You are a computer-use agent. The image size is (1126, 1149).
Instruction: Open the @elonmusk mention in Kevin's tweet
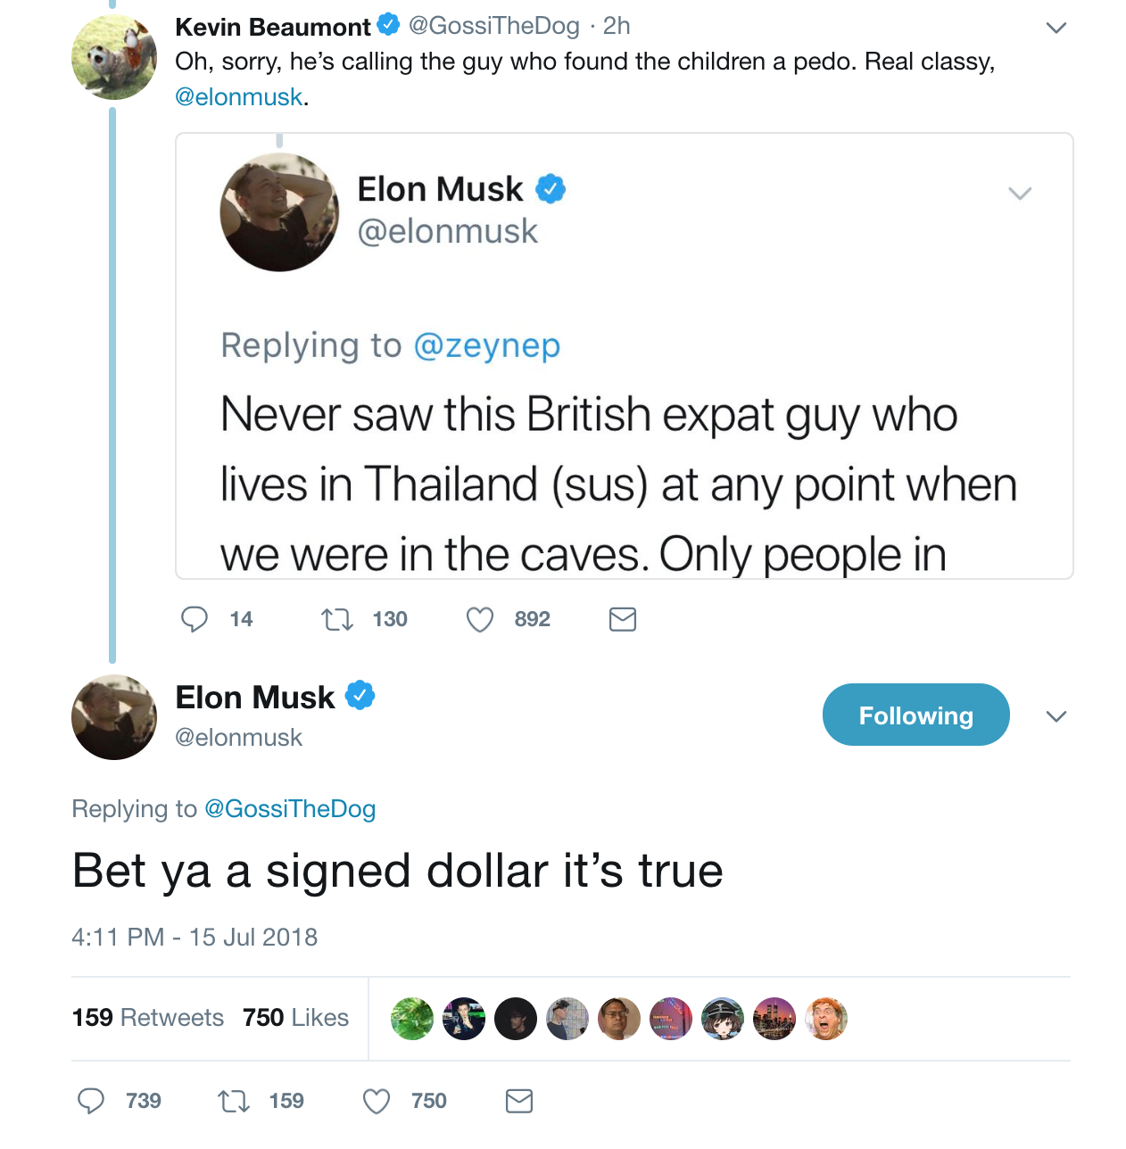[239, 96]
